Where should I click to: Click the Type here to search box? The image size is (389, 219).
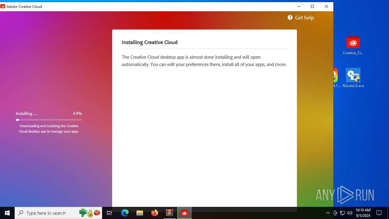[58, 213]
